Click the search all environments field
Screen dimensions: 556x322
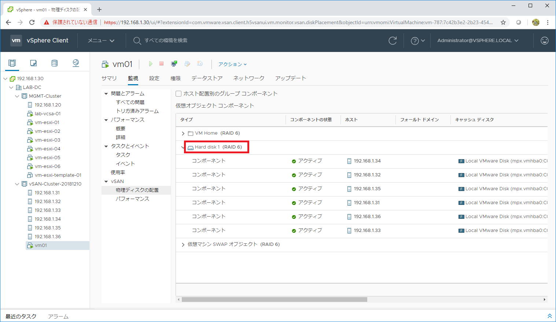(x=166, y=41)
